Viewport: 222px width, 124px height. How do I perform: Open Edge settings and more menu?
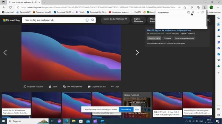coord(218,7)
